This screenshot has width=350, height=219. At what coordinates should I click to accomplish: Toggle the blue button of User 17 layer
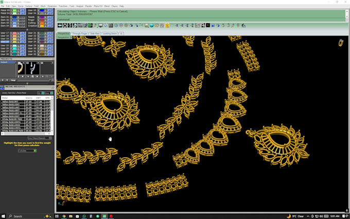(23, 33)
